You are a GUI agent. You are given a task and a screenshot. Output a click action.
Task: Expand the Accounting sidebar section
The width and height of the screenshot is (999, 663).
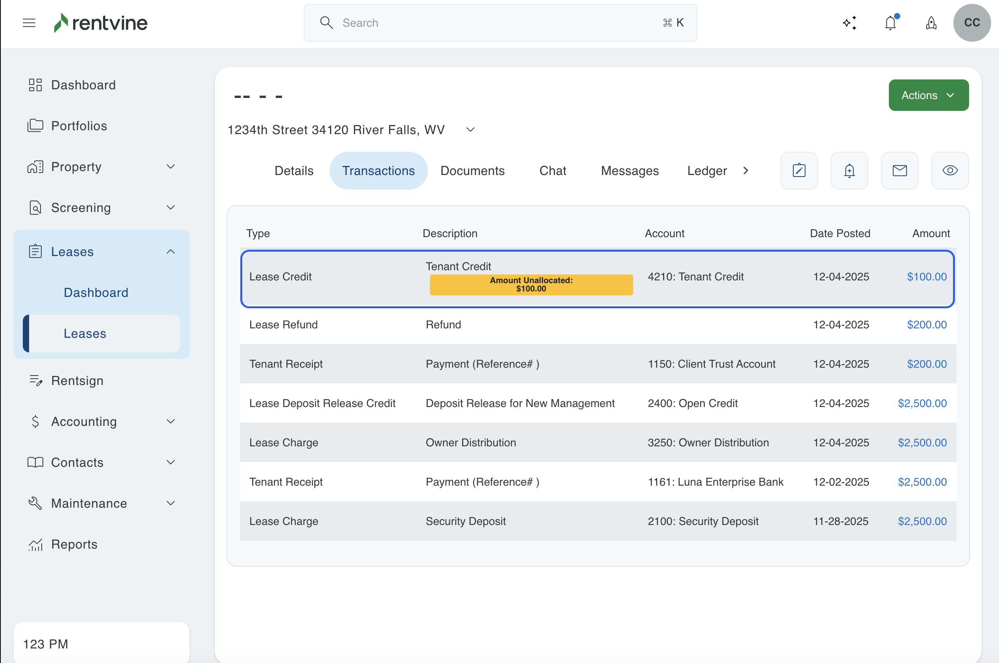[x=170, y=421]
